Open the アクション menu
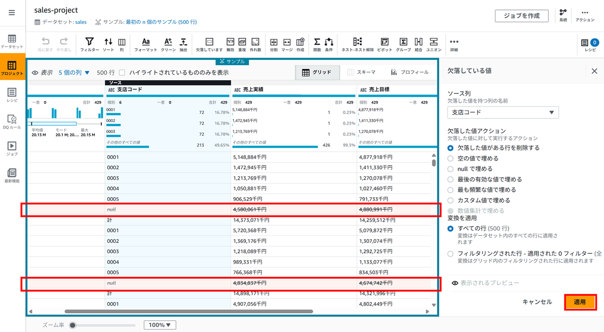This screenshot has width=604, height=332. (585, 16)
